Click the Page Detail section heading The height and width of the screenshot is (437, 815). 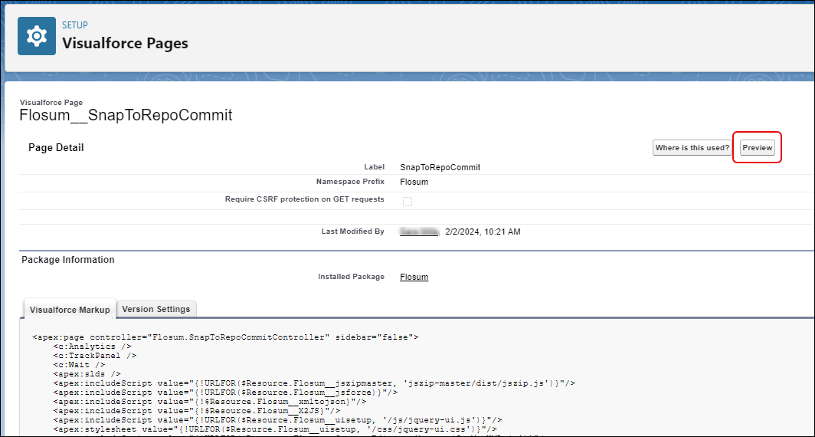coord(56,148)
